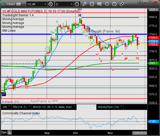Click the symbol settings gear icon

pos(51,4)
